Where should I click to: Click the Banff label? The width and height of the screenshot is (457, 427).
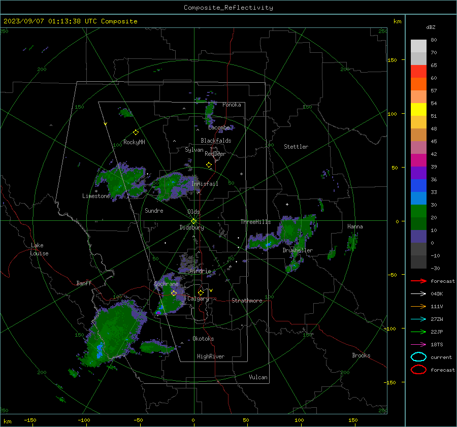pyautogui.click(x=84, y=283)
